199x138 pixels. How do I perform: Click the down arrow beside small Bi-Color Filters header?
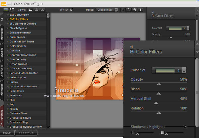(x=197, y=16)
